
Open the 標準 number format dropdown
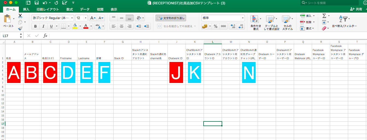[242, 18]
